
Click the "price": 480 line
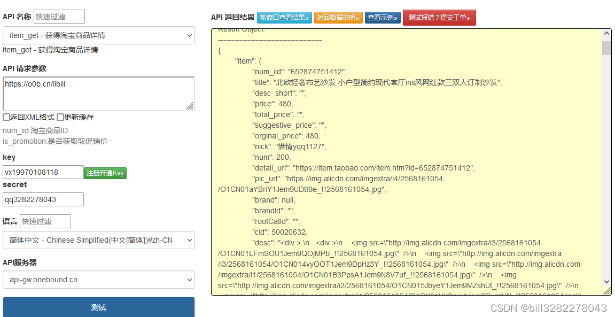tap(273, 104)
